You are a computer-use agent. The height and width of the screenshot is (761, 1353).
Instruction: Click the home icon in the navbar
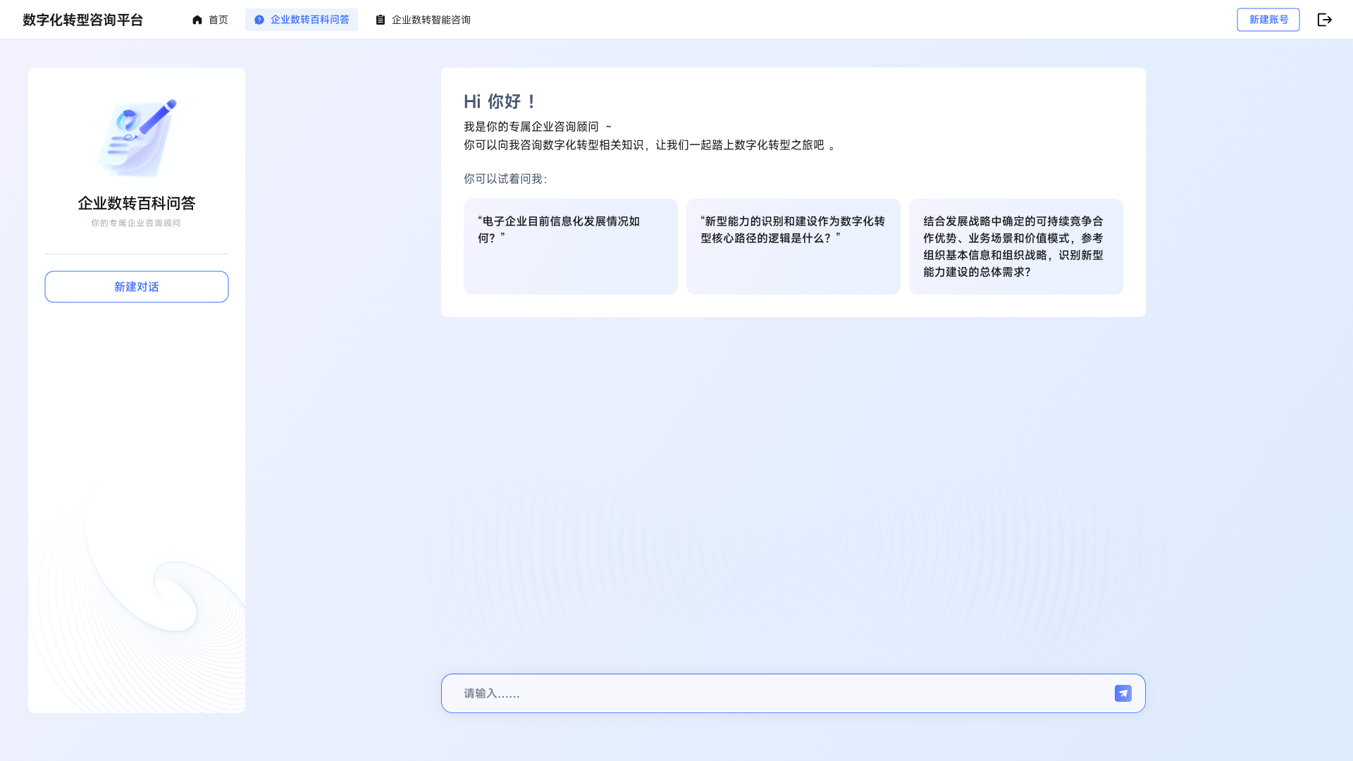tap(197, 20)
